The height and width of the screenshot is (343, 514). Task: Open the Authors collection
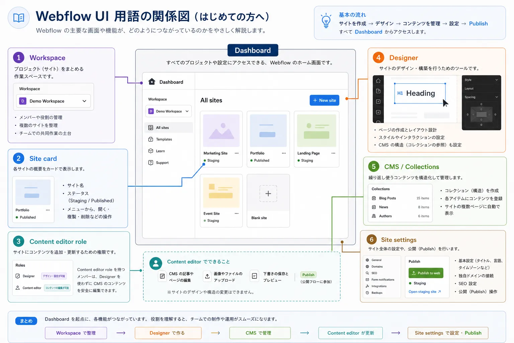tap(400, 216)
